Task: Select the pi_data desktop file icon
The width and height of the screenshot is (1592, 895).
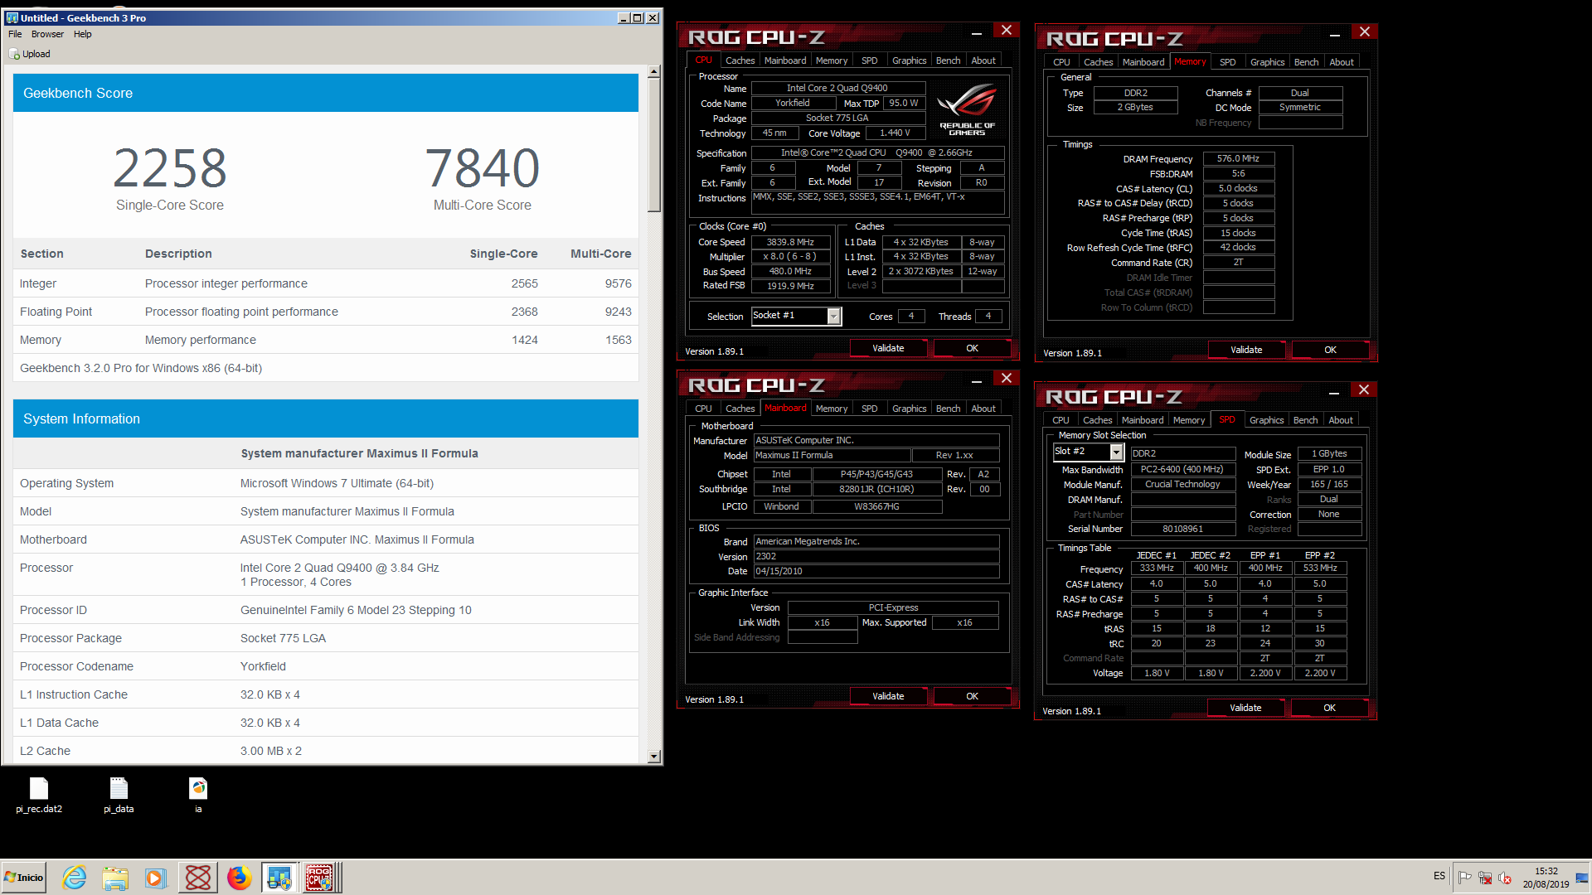Action: pos(119,788)
